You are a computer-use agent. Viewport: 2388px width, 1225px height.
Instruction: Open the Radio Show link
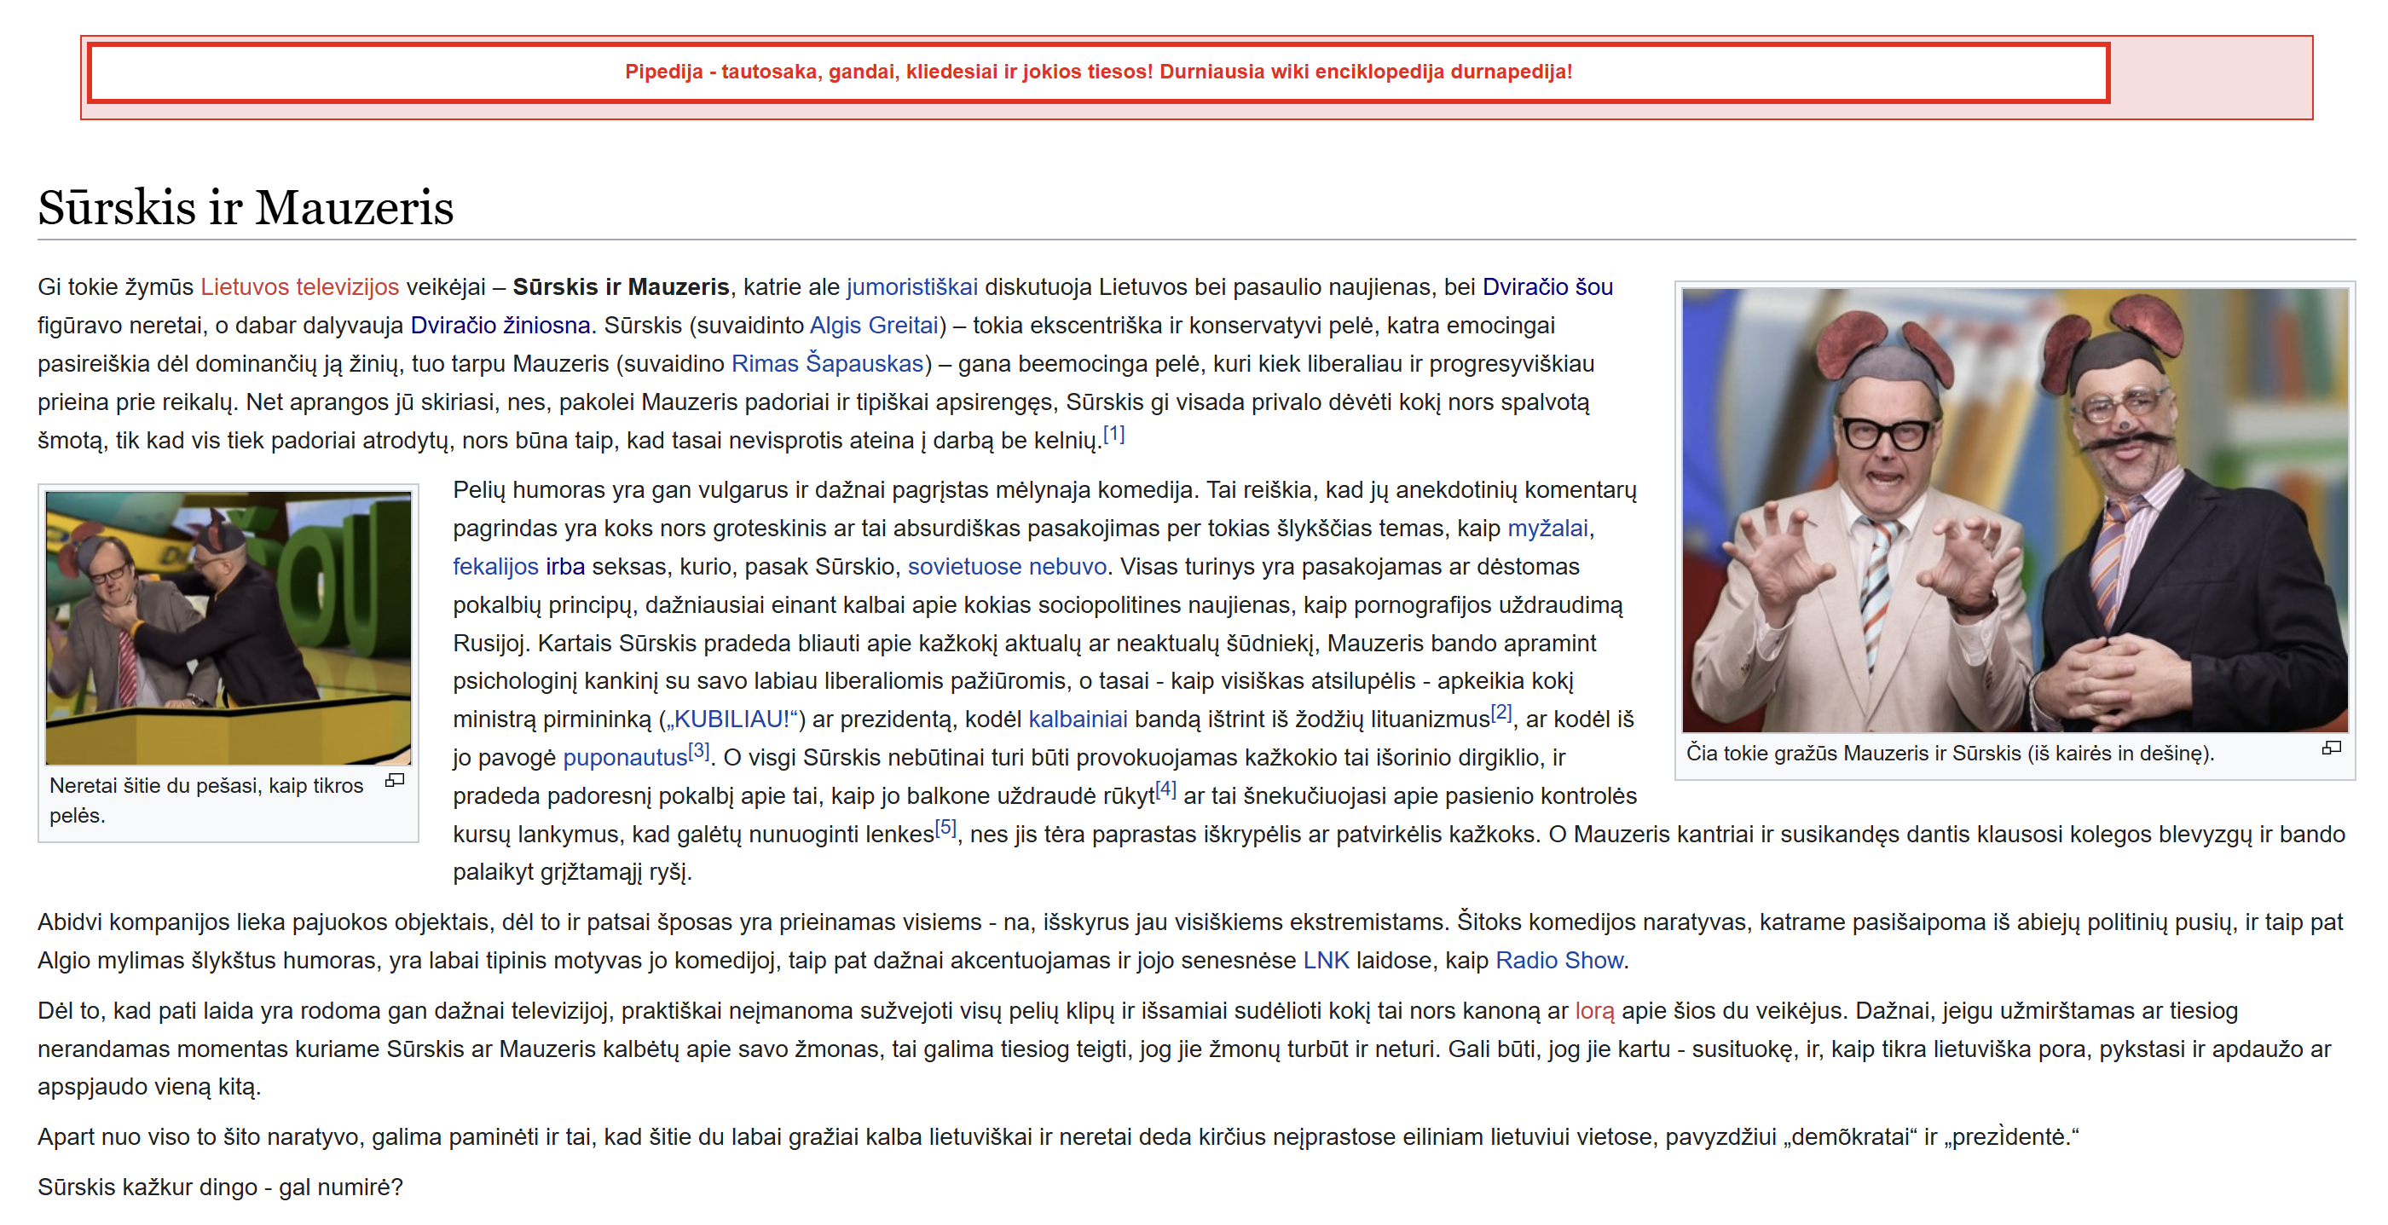click(1558, 960)
